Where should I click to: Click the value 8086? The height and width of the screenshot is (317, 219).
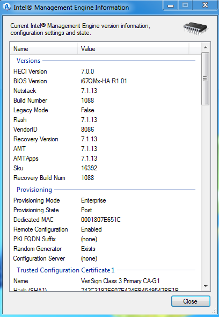point(87,129)
